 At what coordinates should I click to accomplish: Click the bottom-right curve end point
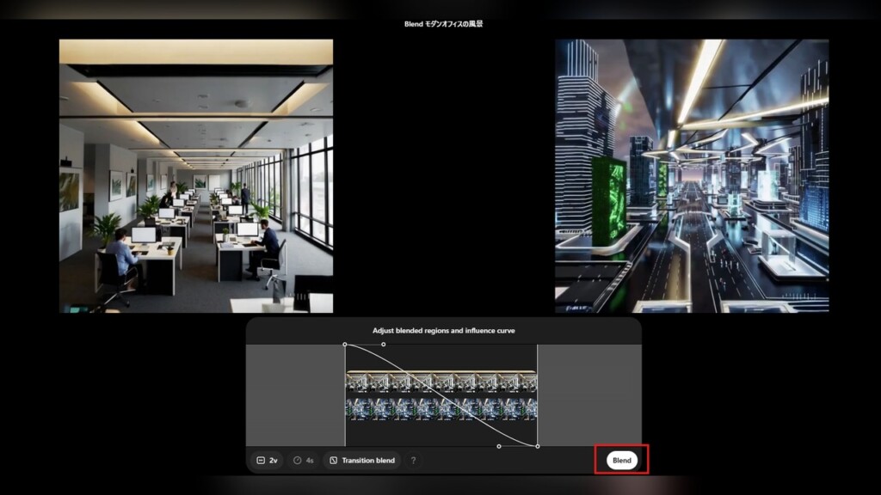click(x=538, y=446)
